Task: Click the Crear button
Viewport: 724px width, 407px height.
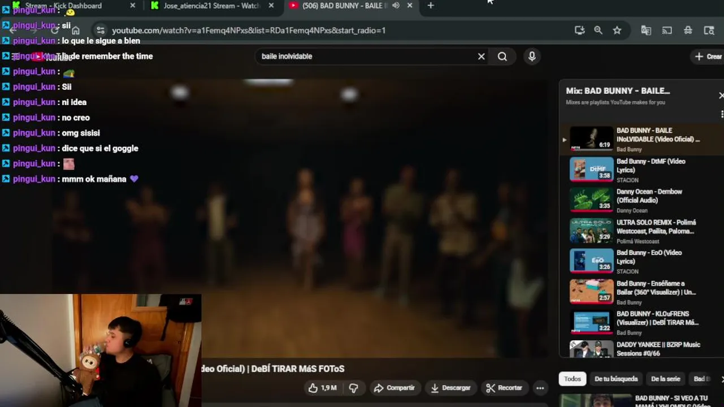Action: point(708,57)
